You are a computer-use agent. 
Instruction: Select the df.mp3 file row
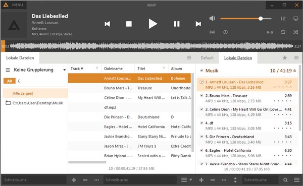(129, 107)
